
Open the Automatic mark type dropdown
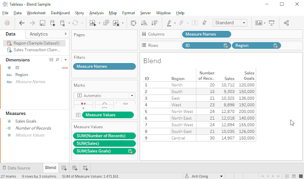(132, 95)
